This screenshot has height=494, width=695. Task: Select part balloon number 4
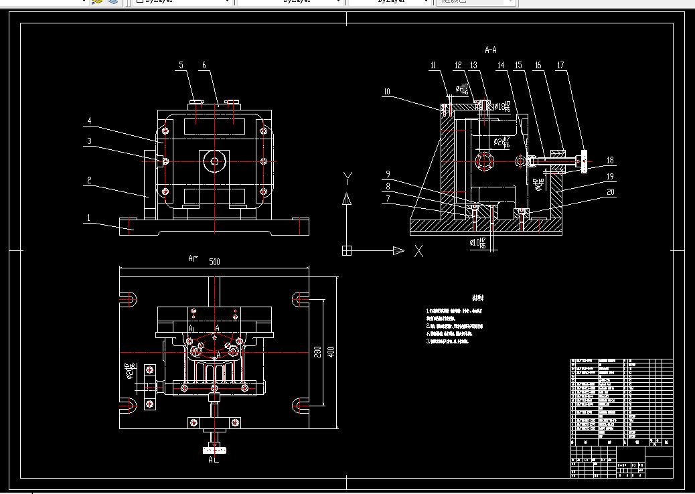89,120
